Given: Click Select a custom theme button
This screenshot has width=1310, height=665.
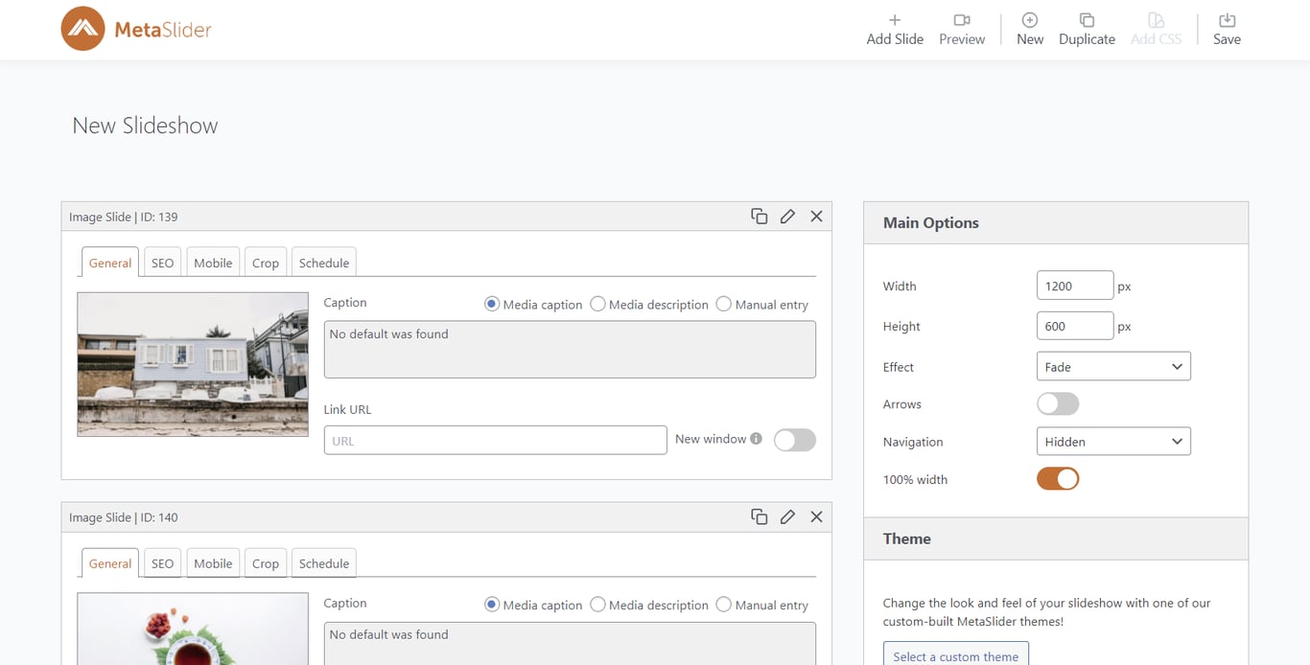Looking at the screenshot, I should 955,655.
